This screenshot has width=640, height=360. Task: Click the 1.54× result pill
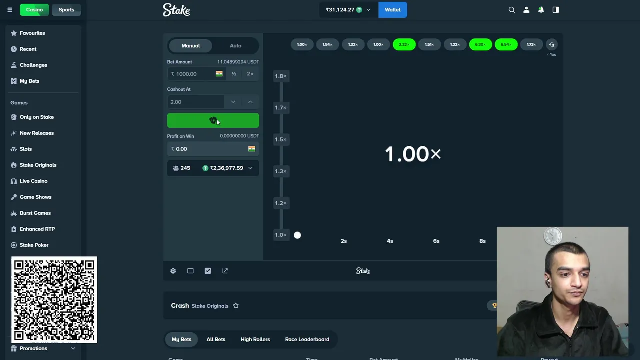pos(327,44)
